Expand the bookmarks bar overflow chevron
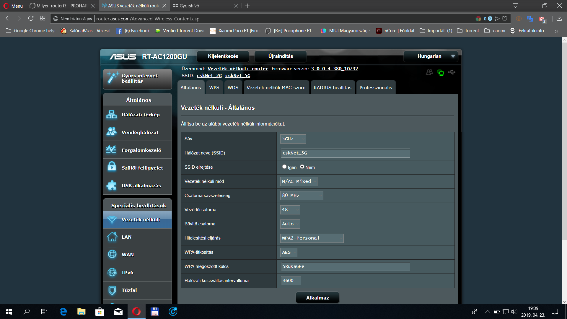This screenshot has width=567, height=319. (556, 31)
